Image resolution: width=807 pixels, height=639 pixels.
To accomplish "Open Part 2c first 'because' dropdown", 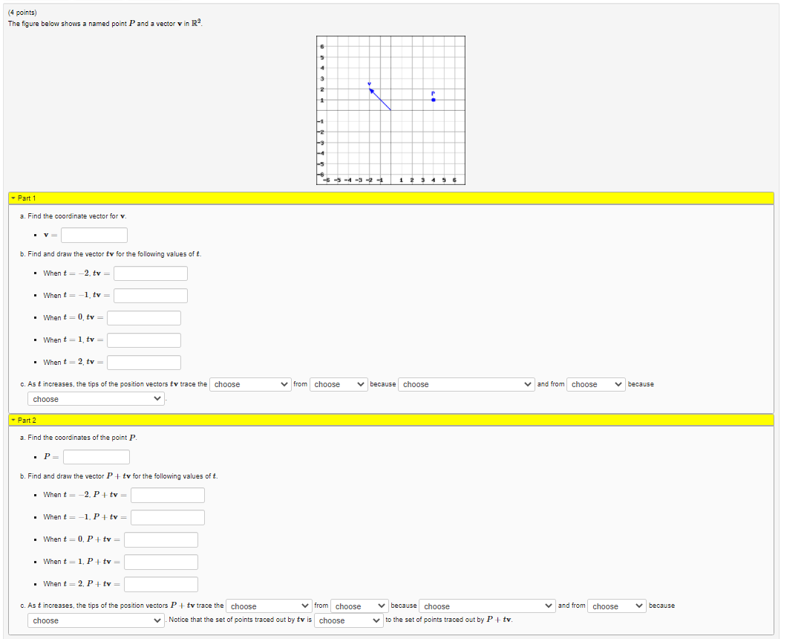I will 487,606.
